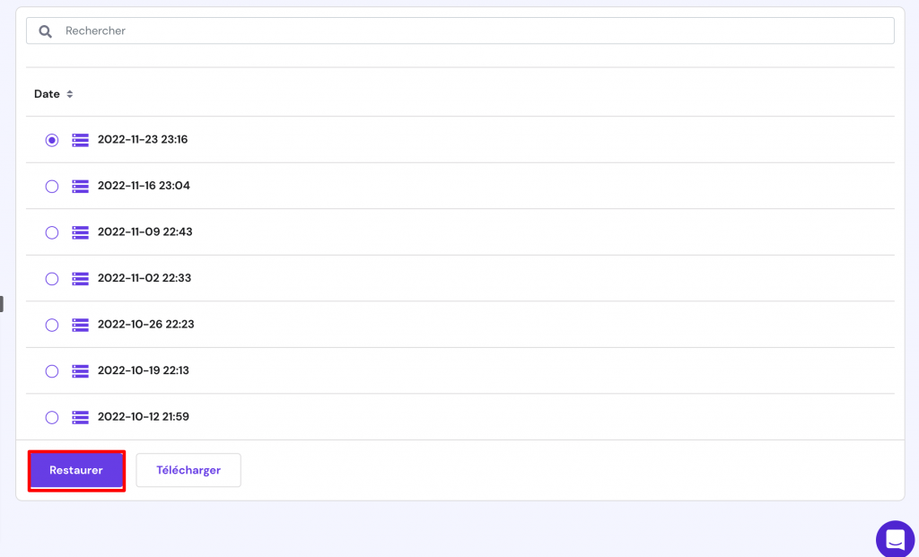The width and height of the screenshot is (919, 557).
Task: Select the radio button for the 2022-11-16 backup
Action: (x=52, y=186)
